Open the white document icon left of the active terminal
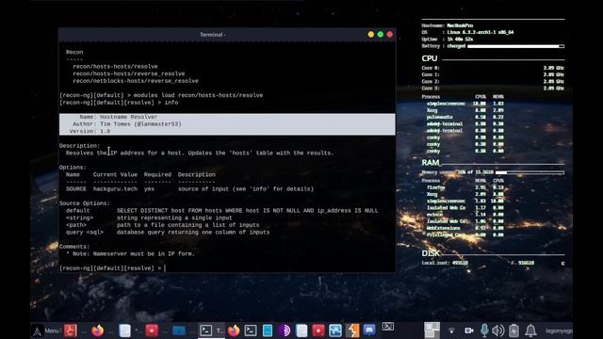 coord(125,331)
